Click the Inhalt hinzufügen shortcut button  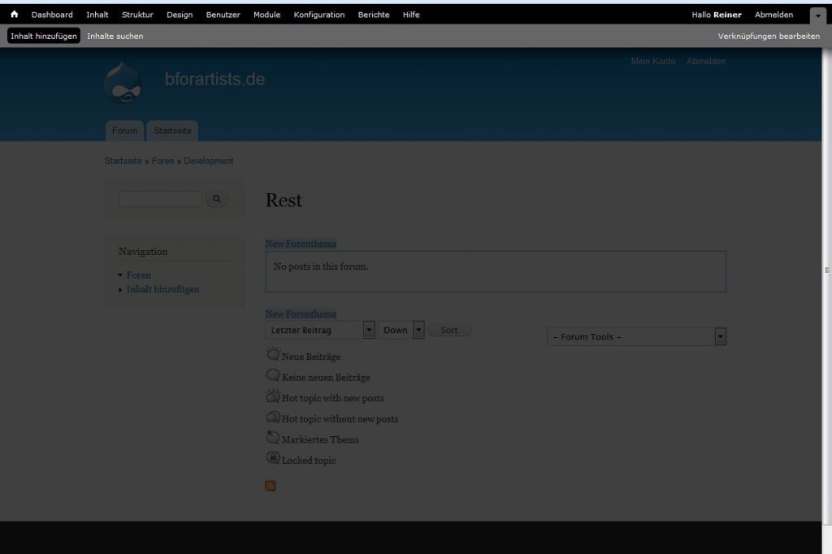[x=44, y=36]
